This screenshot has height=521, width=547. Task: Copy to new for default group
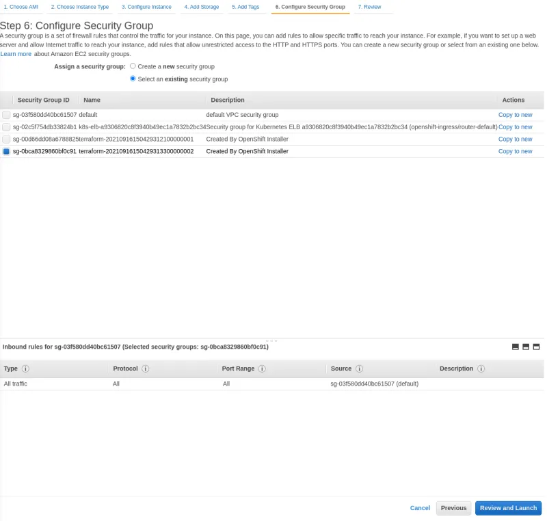click(x=516, y=115)
